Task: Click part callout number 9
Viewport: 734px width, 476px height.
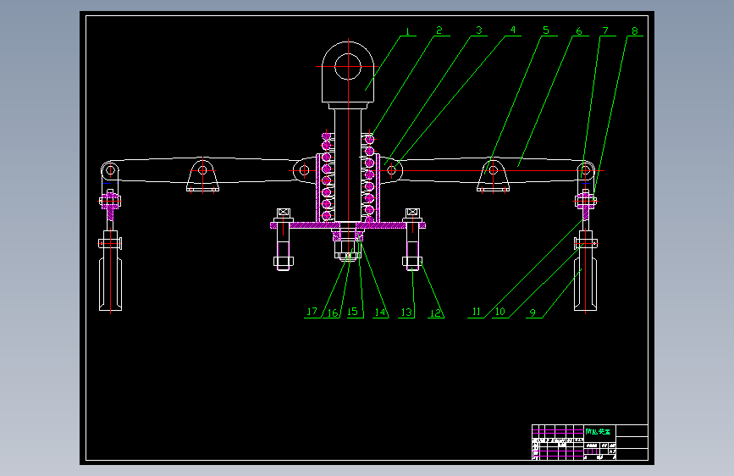Action: click(533, 313)
